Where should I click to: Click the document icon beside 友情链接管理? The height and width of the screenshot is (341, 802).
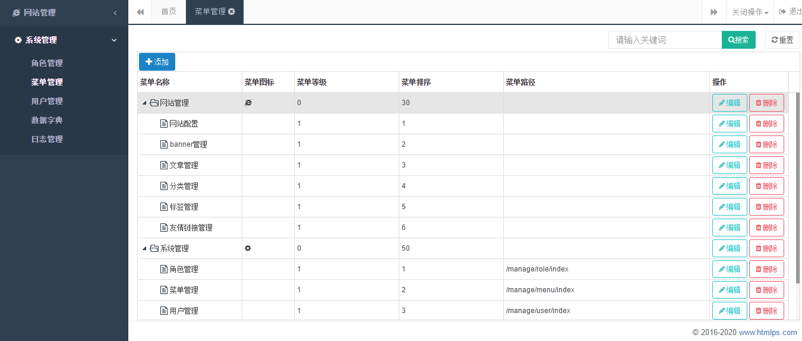pos(164,228)
